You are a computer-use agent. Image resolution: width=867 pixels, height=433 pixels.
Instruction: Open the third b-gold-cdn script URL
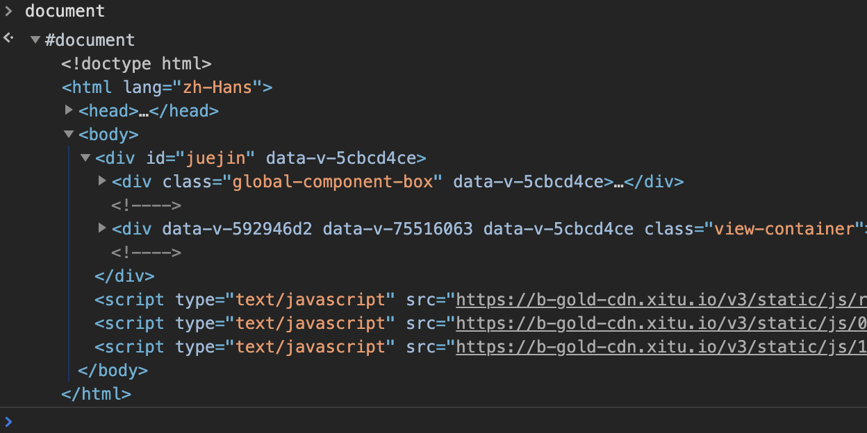(660, 347)
